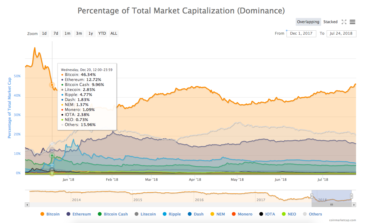Open the chart hamburger export menu

click(x=352, y=22)
